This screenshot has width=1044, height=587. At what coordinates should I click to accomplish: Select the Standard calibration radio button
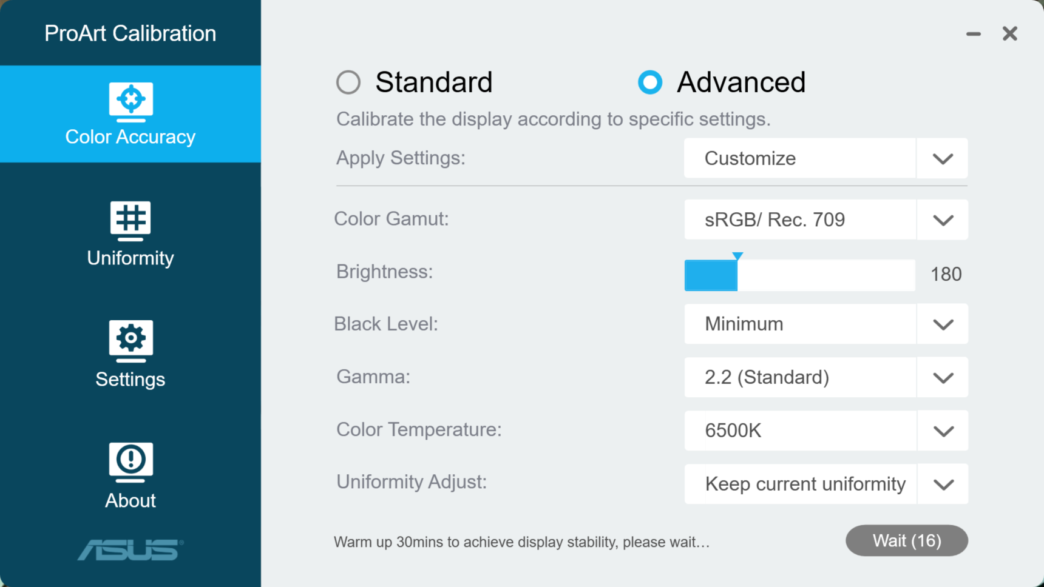coord(348,82)
